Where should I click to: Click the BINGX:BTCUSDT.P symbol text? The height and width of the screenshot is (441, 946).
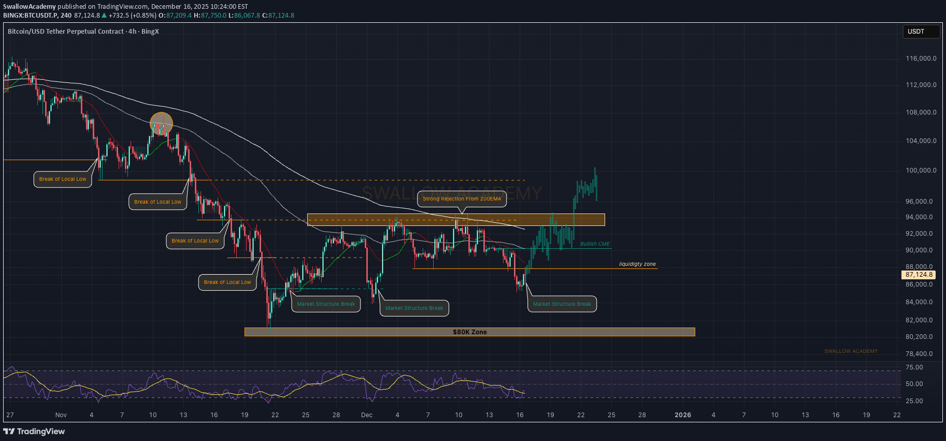pos(30,16)
